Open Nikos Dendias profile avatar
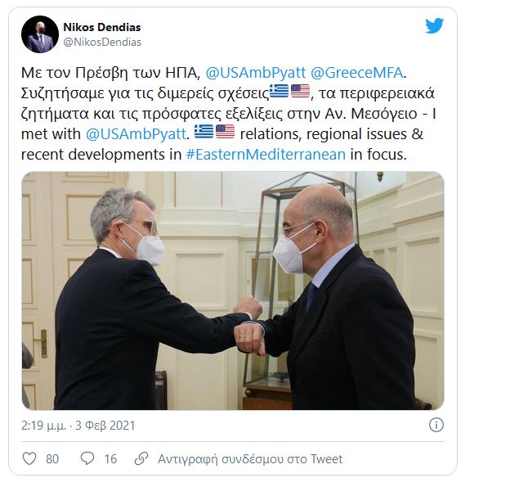This screenshot has width=519, height=487. 40,34
